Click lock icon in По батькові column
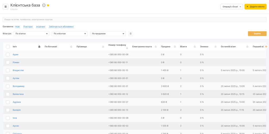Viewport: 269px width, 134px height. [71, 46]
